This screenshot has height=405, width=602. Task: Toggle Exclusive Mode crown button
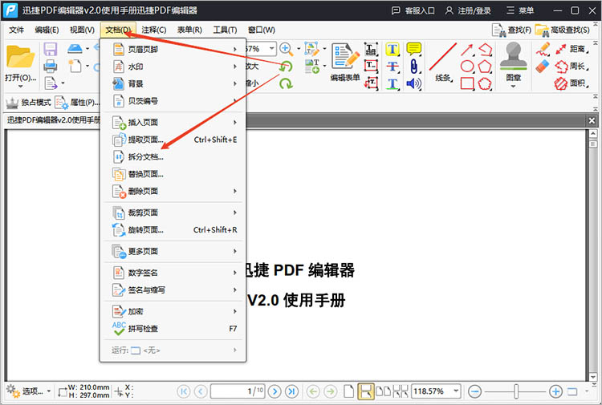pos(28,103)
